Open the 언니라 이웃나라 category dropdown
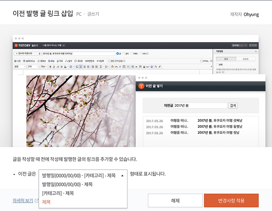272x211 pixels. point(27,54)
